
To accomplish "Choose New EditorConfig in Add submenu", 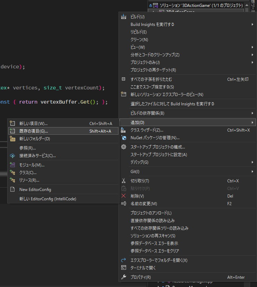I will point(35,190).
